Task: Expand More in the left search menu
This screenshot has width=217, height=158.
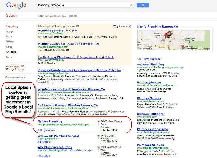Action: tap(9, 57)
